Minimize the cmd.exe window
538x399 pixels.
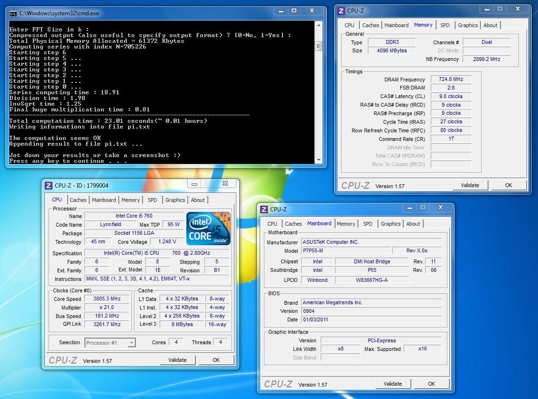point(281,10)
